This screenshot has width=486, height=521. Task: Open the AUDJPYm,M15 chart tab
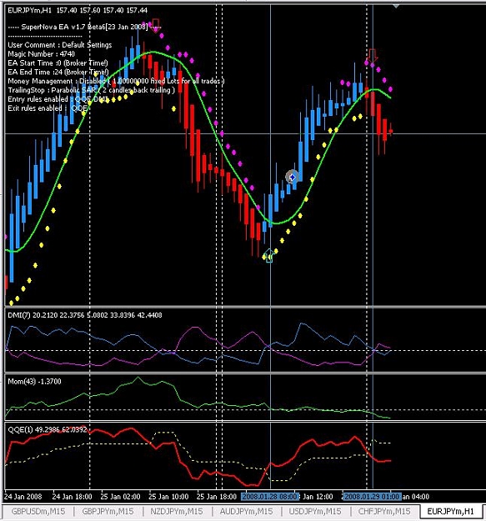[x=246, y=511]
